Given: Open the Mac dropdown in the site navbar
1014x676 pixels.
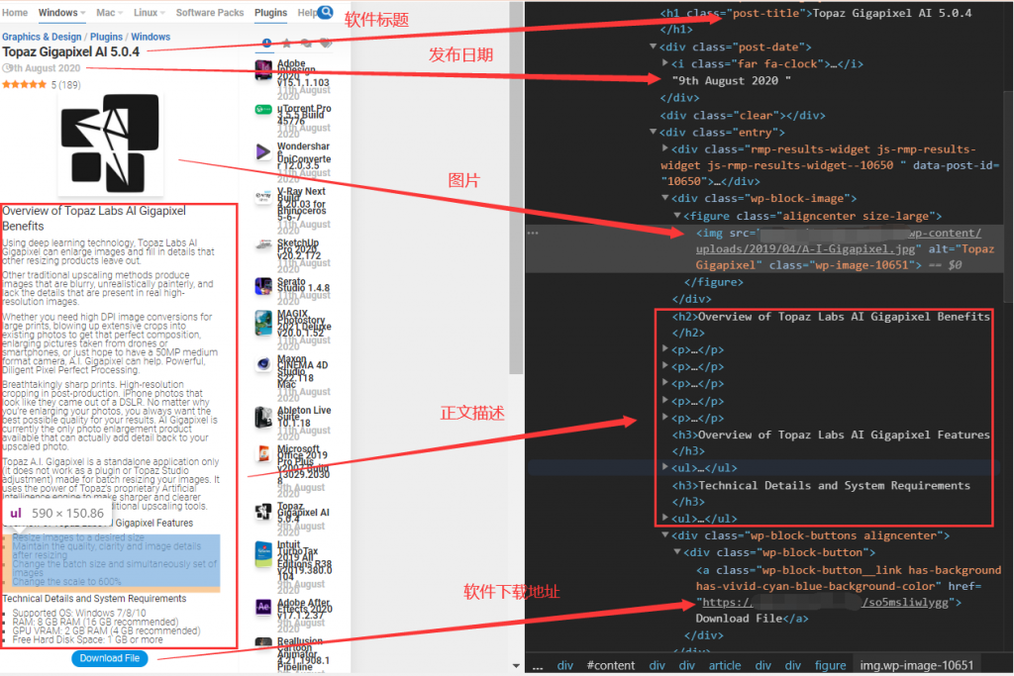Looking at the screenshot, I should [108, 12].
